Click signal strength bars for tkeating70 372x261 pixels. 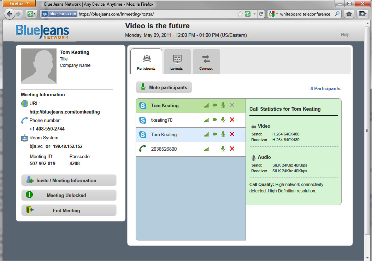(x=207, y=120)
